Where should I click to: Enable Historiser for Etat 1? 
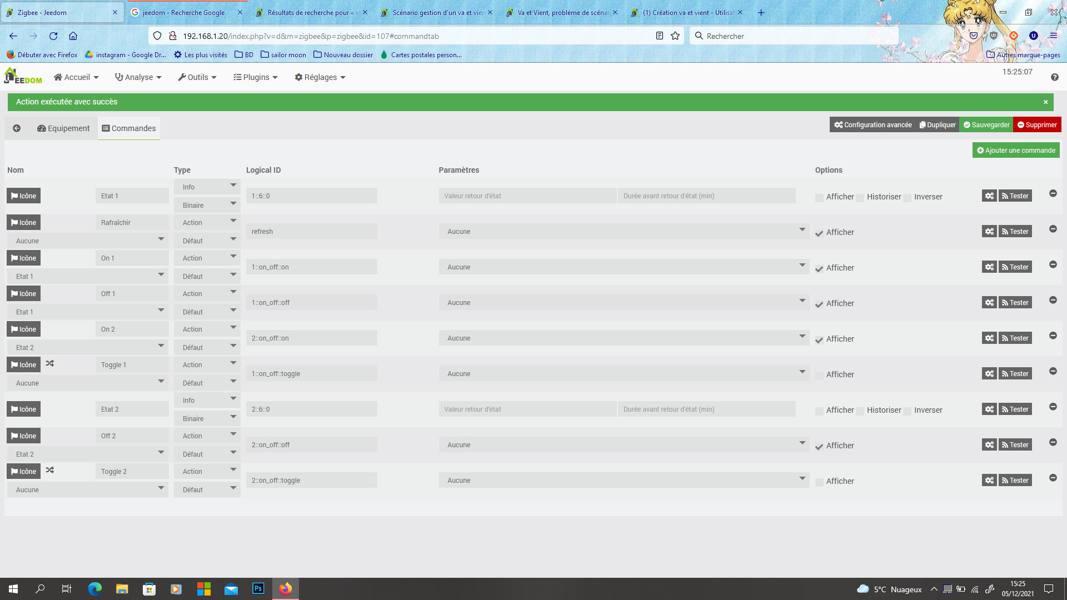click(860, 198)
